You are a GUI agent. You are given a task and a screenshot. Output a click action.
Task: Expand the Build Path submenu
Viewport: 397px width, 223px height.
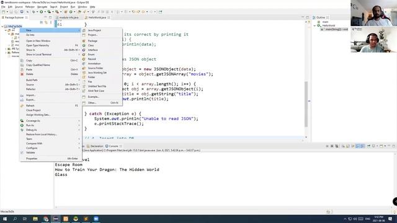pyautogui.click(x=51, y=80)
